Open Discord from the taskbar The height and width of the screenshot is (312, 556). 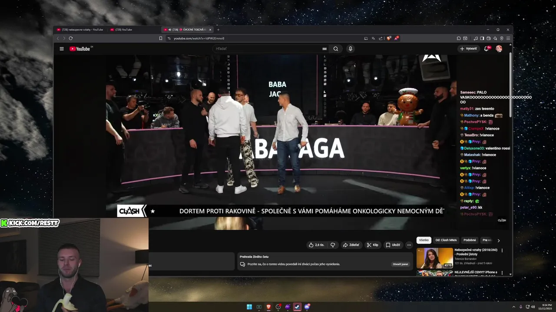307,307
